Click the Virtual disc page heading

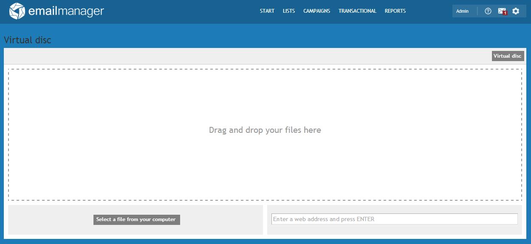coord(28,40)
